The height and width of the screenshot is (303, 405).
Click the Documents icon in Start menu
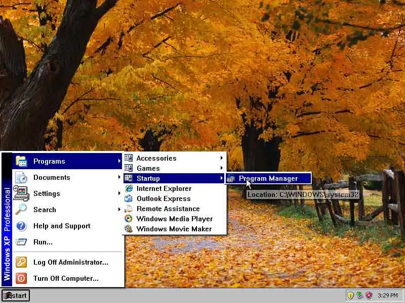pyautogui.click(x=21, y=178)
